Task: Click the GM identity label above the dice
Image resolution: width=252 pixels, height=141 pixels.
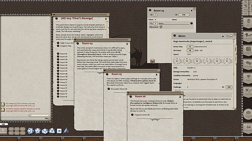Action: point(4,124)
